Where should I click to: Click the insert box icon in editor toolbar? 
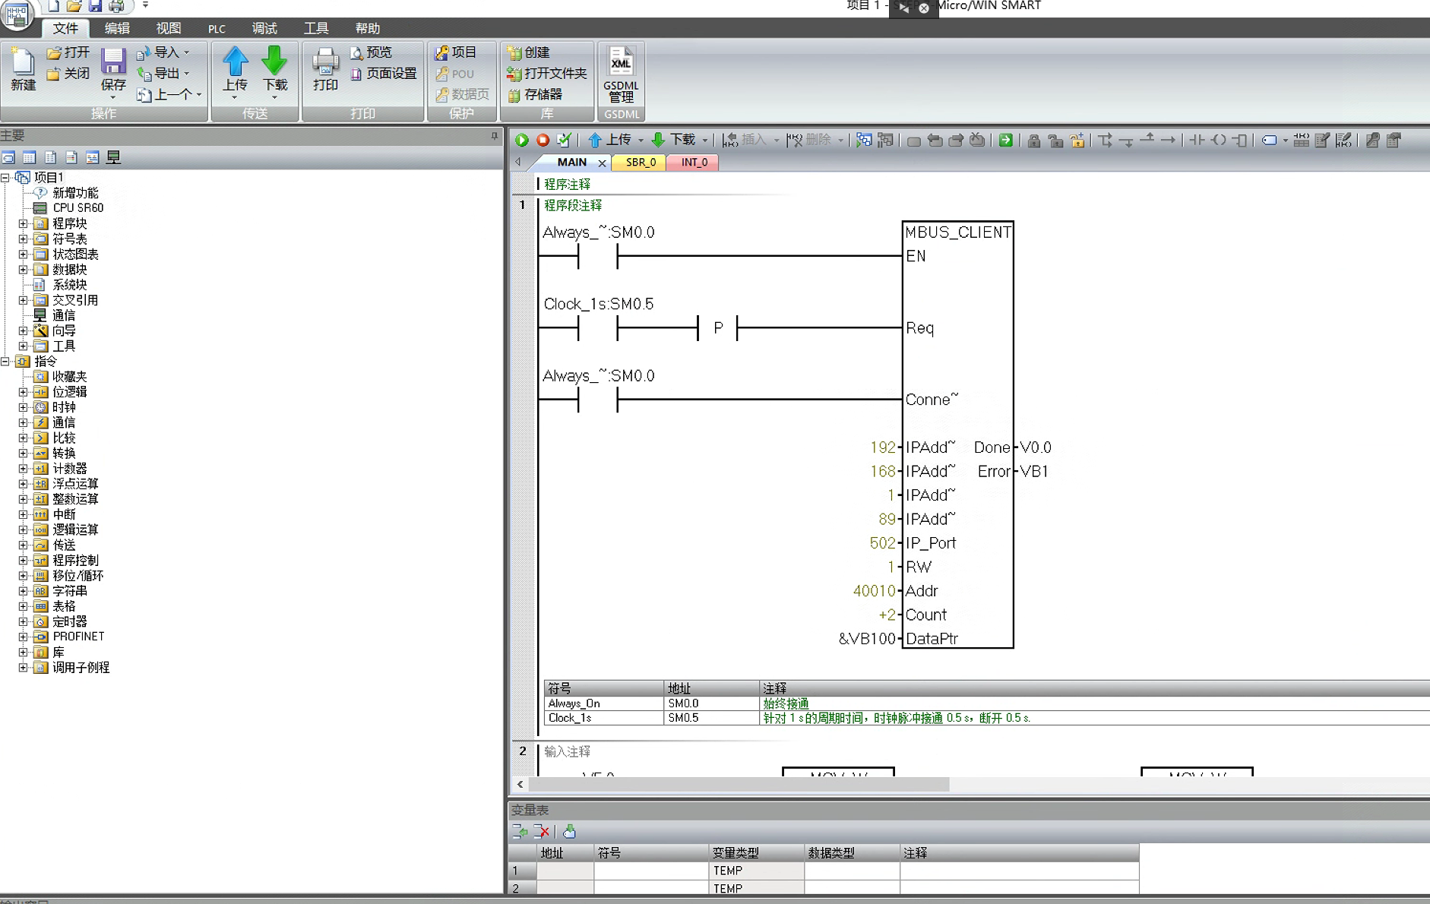[x=1240, y=140]
